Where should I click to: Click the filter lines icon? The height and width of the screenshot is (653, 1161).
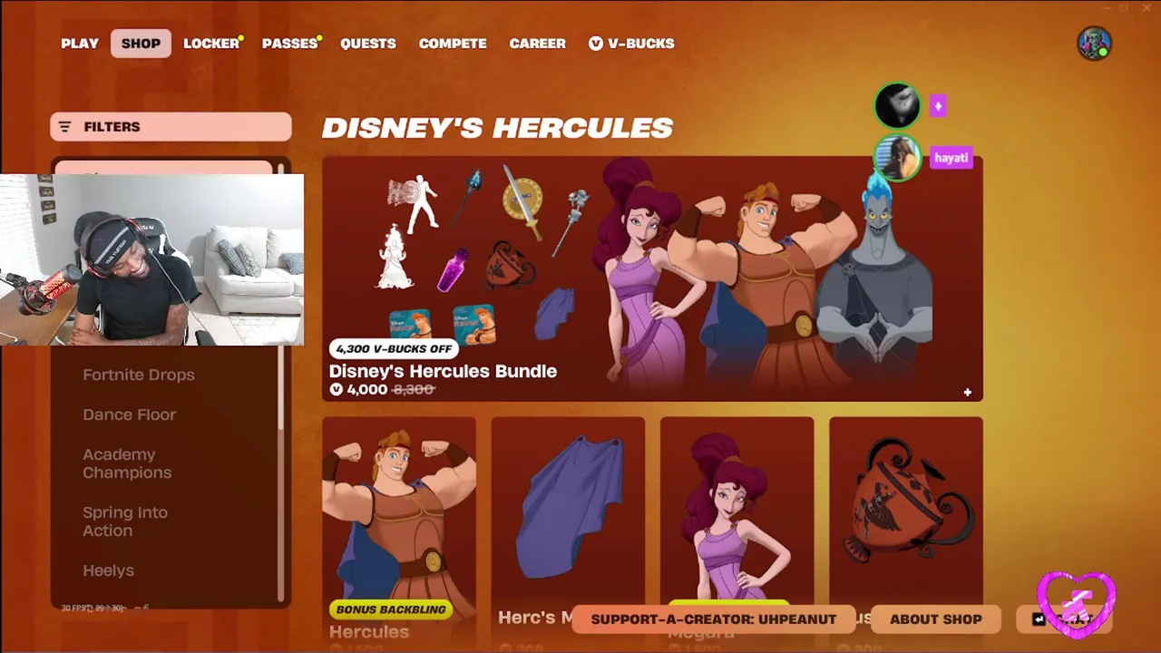pos(64,127)
